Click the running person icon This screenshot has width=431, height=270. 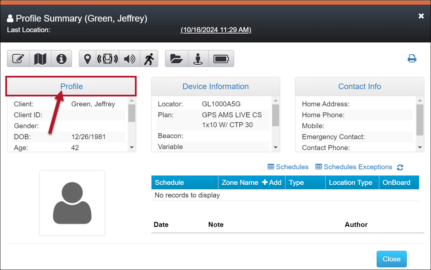[149, 59]
